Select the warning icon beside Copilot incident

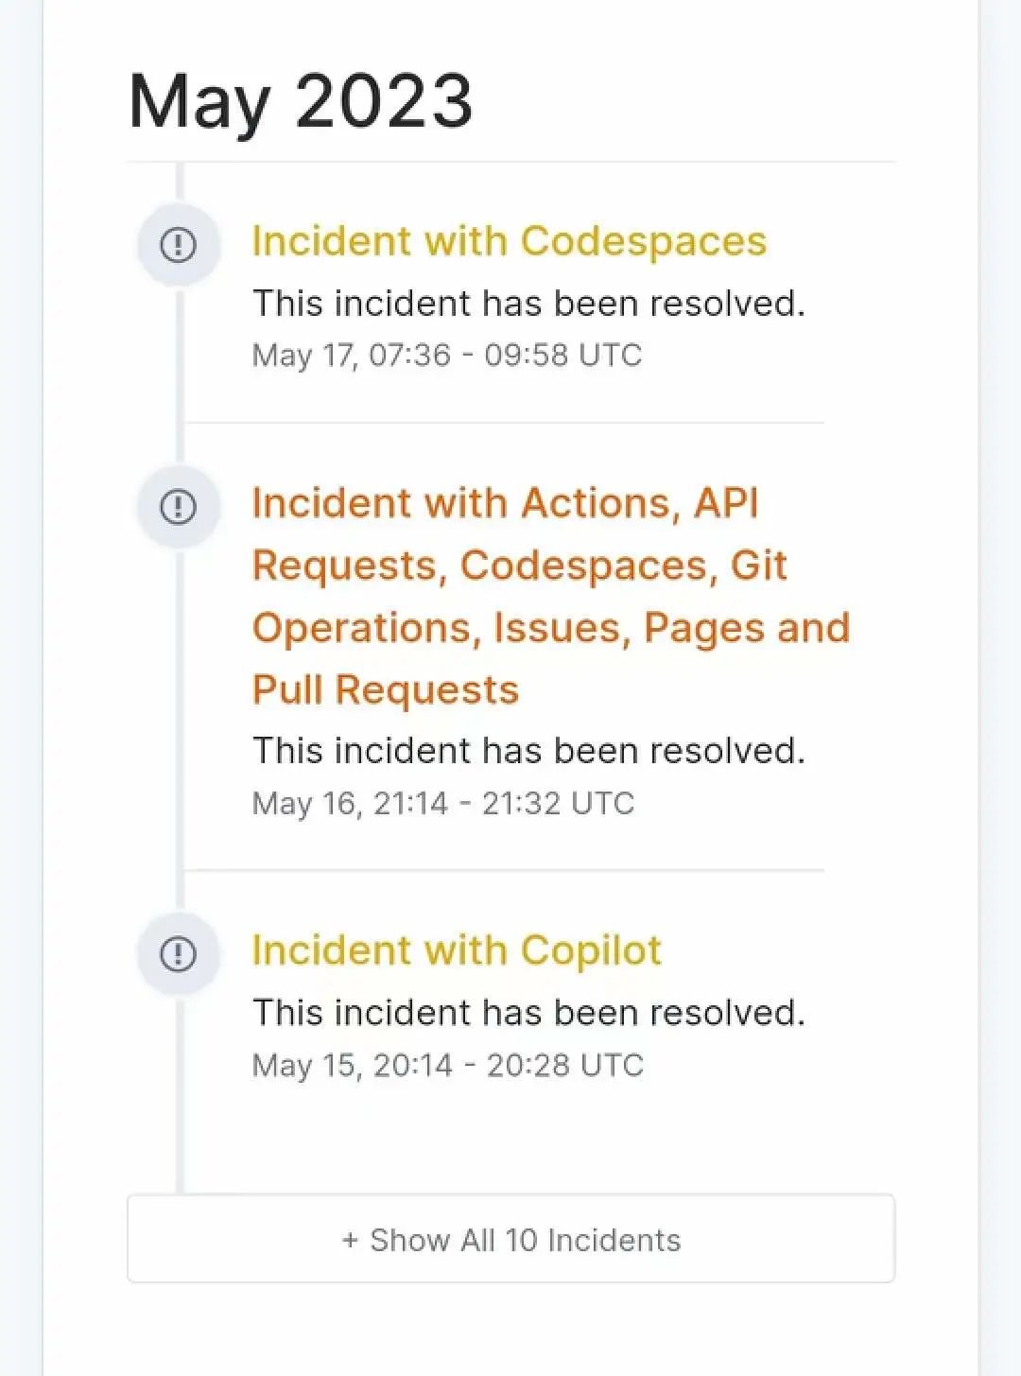pyautogui.click(x=179, y=953)
